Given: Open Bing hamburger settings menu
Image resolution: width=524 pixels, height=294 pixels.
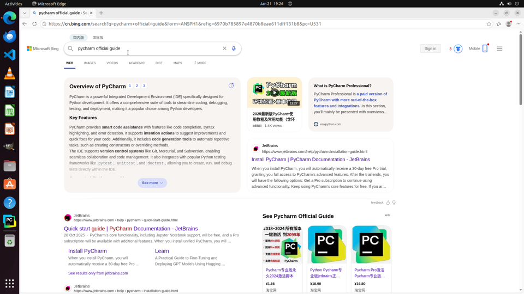Looking at the screenshot, I should click(x=499, y=48).
